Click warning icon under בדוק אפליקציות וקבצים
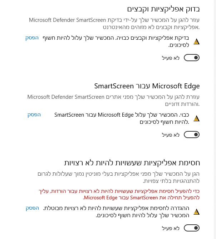Screen dimensions: 216x239 tap(196, 42)
